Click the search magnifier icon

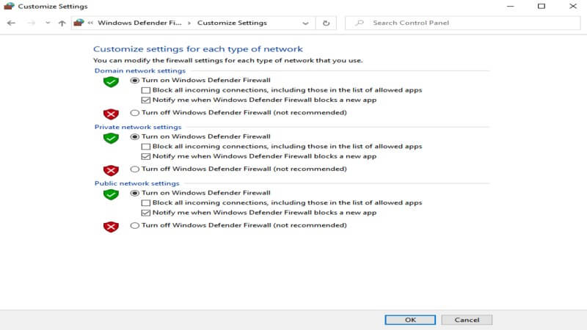point(359,23)
